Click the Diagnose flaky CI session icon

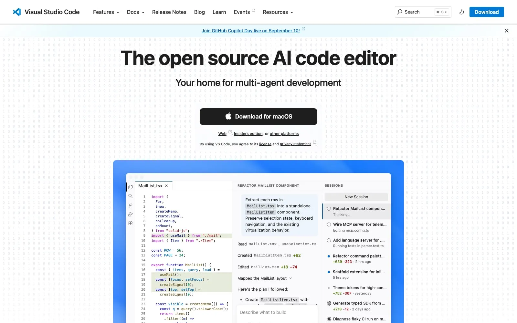coord(329,319)
